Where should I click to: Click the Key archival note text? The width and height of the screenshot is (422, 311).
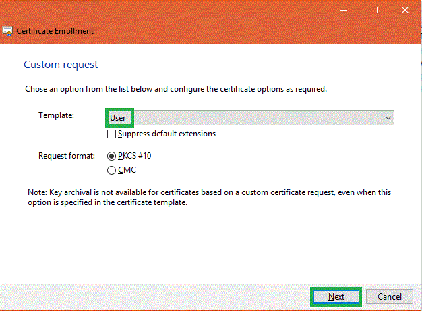point(208,197)
